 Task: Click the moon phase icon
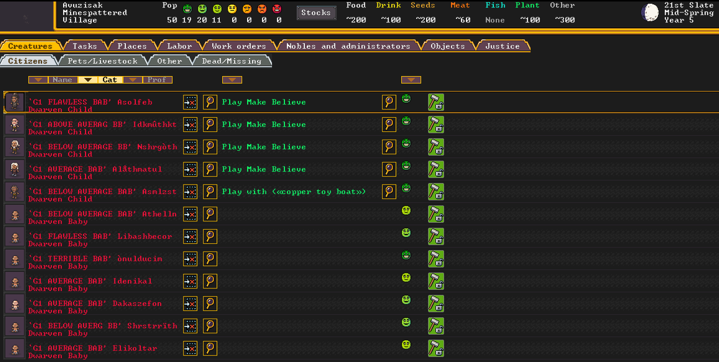point(649,12)
